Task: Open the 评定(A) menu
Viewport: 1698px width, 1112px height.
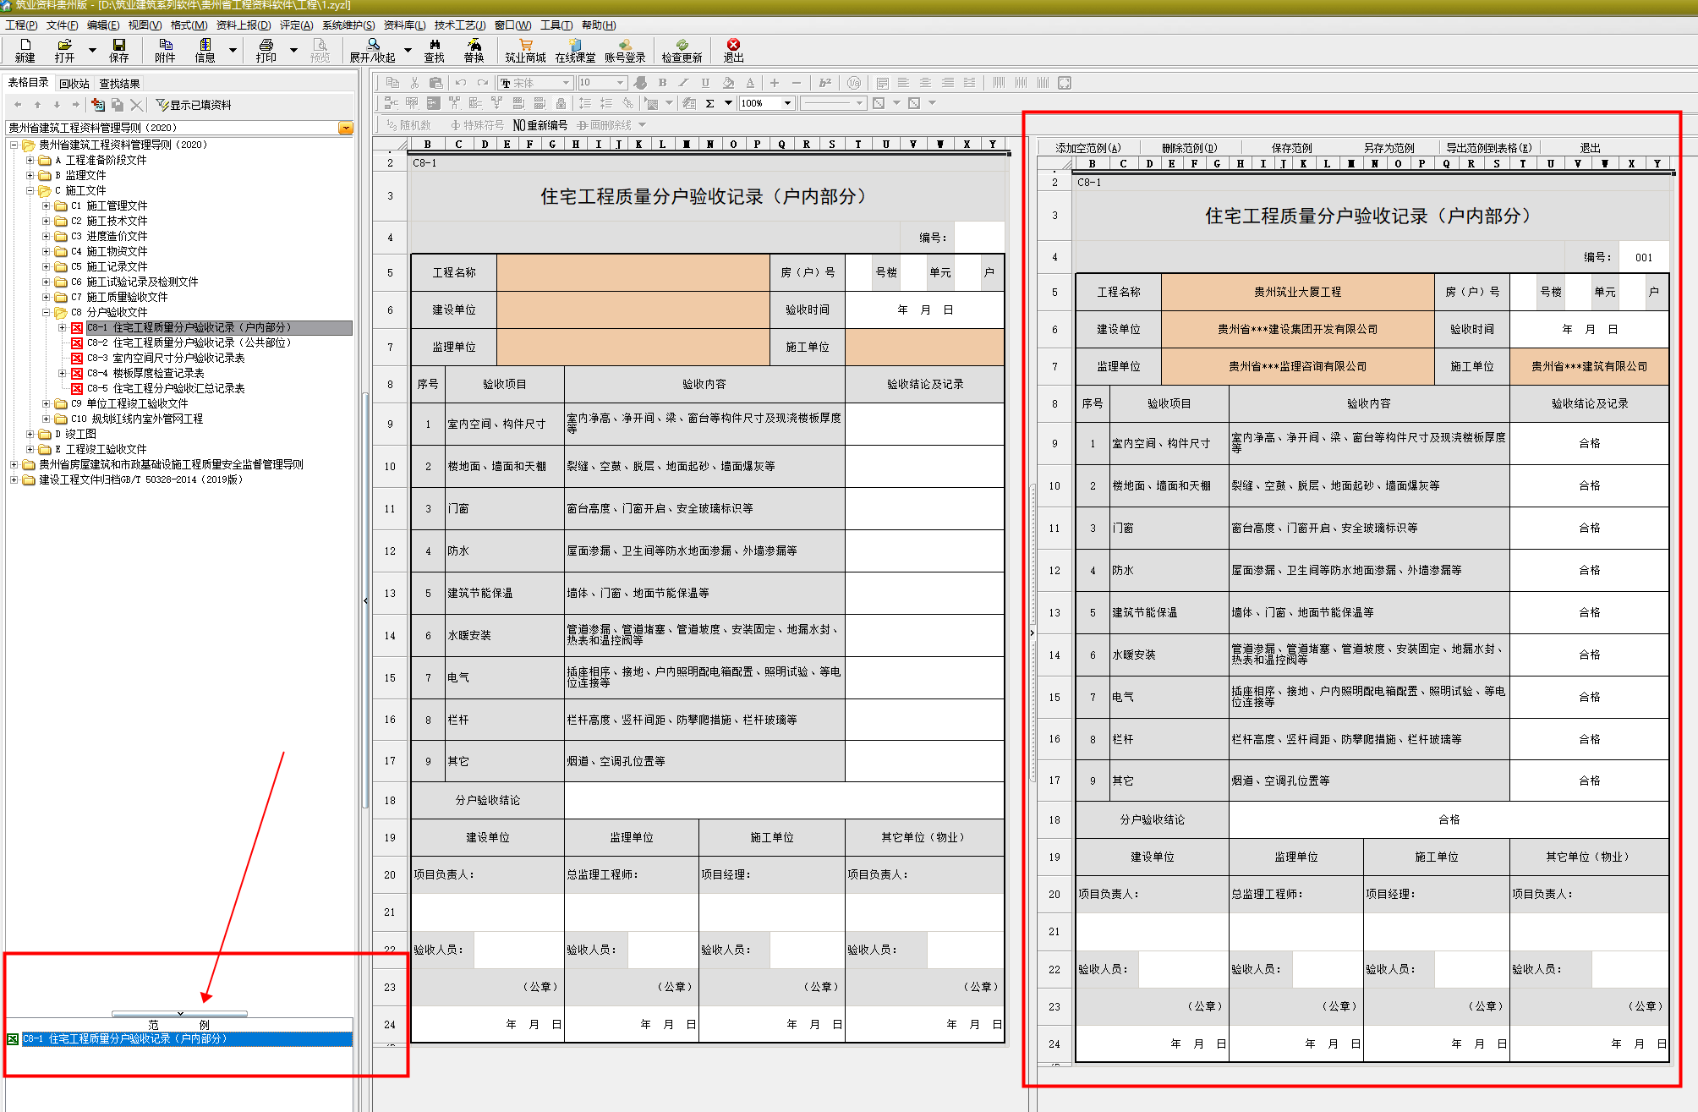Action: click(x=296, y=25)
